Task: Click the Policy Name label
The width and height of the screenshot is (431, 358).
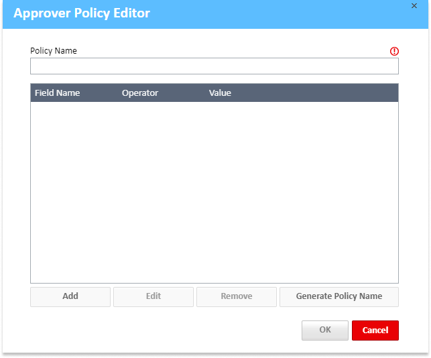Action: 54,51
